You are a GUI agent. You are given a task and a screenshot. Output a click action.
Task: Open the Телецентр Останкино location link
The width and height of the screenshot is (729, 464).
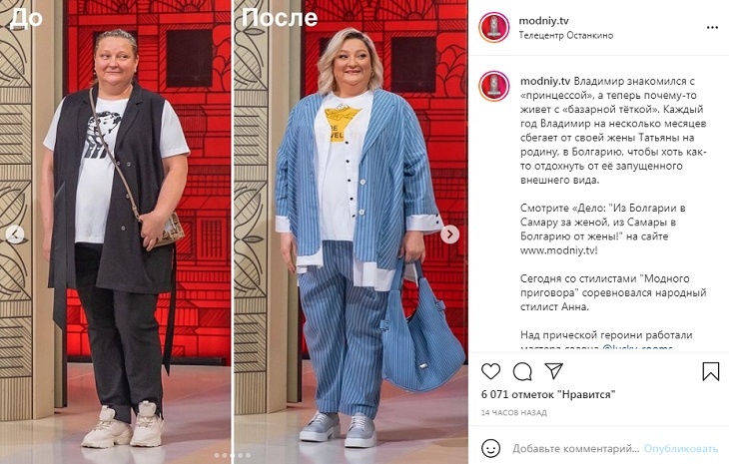pos(566,35)
